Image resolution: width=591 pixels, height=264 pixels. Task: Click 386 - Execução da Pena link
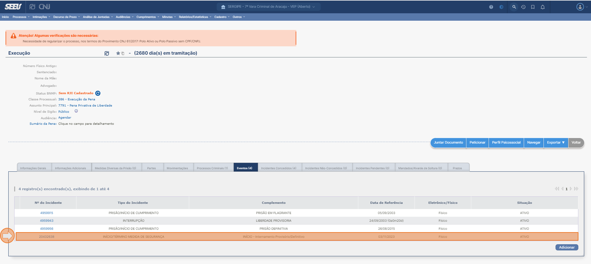point(77,99)
